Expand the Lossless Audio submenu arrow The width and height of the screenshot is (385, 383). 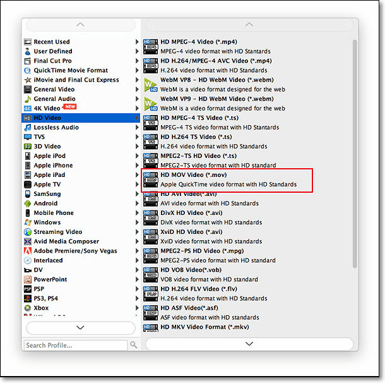tap(137, 128)
